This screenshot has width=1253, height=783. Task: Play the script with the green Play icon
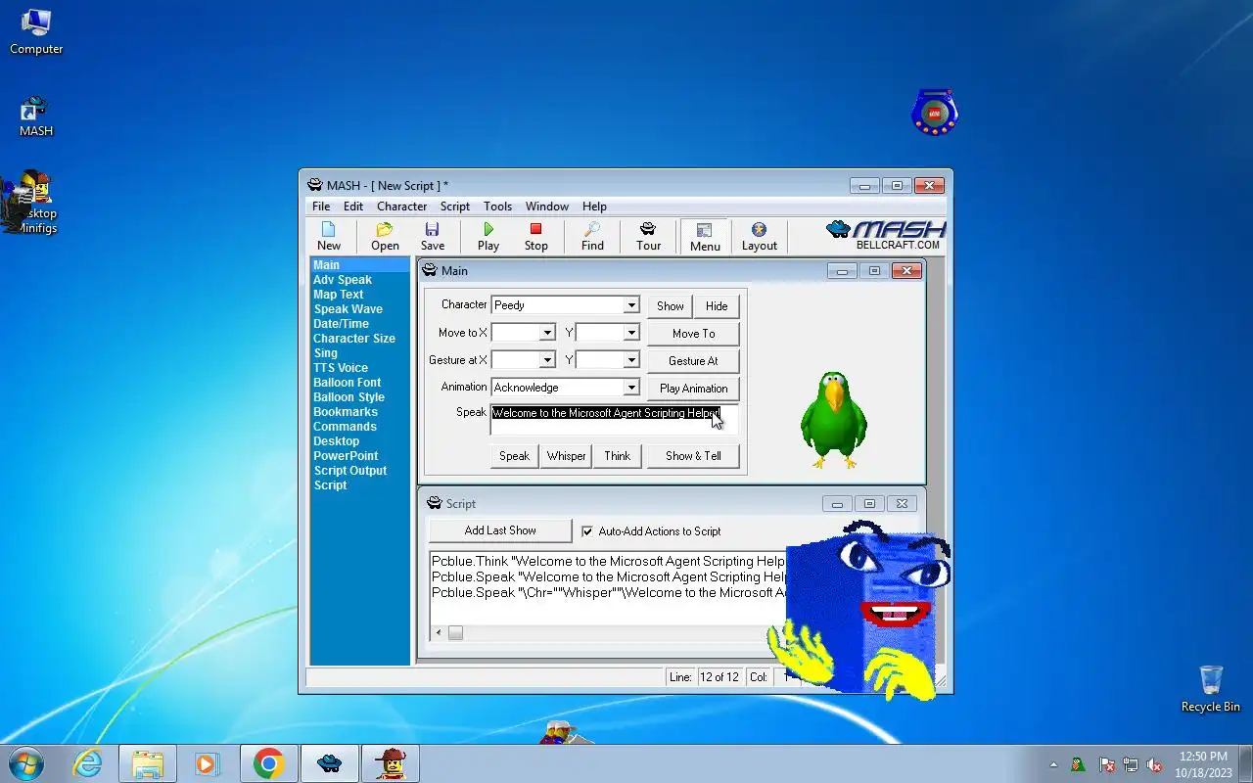point(488,236)
